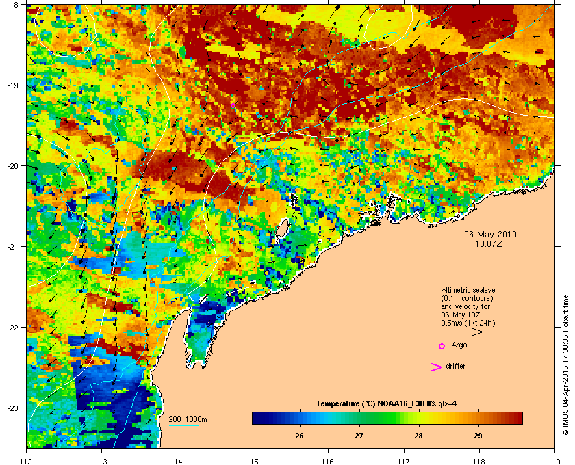Click the cyan 200 1000m depth line sample
The width and height of the screenshot is (575, 465).
click(183, 426)
